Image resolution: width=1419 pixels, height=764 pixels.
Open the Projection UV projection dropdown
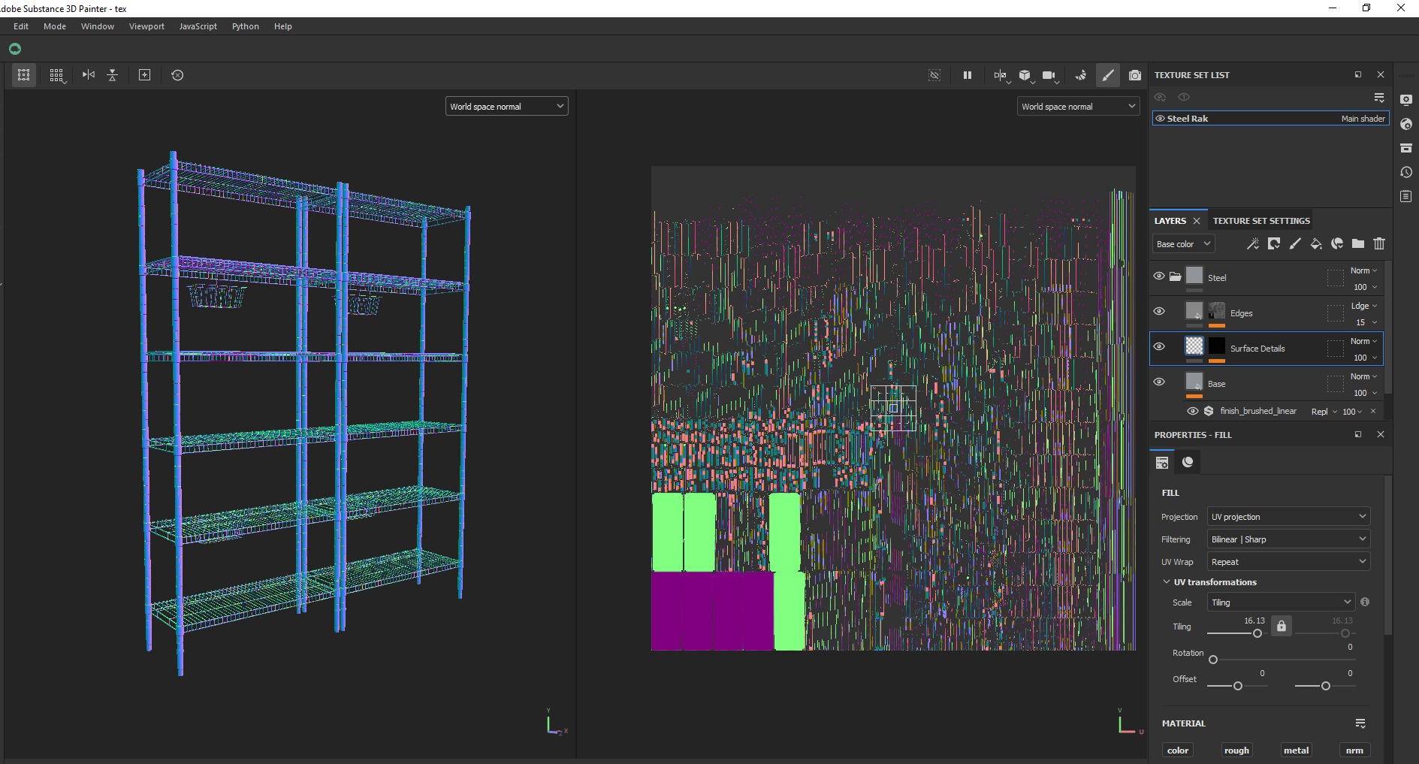(1288, 517)
